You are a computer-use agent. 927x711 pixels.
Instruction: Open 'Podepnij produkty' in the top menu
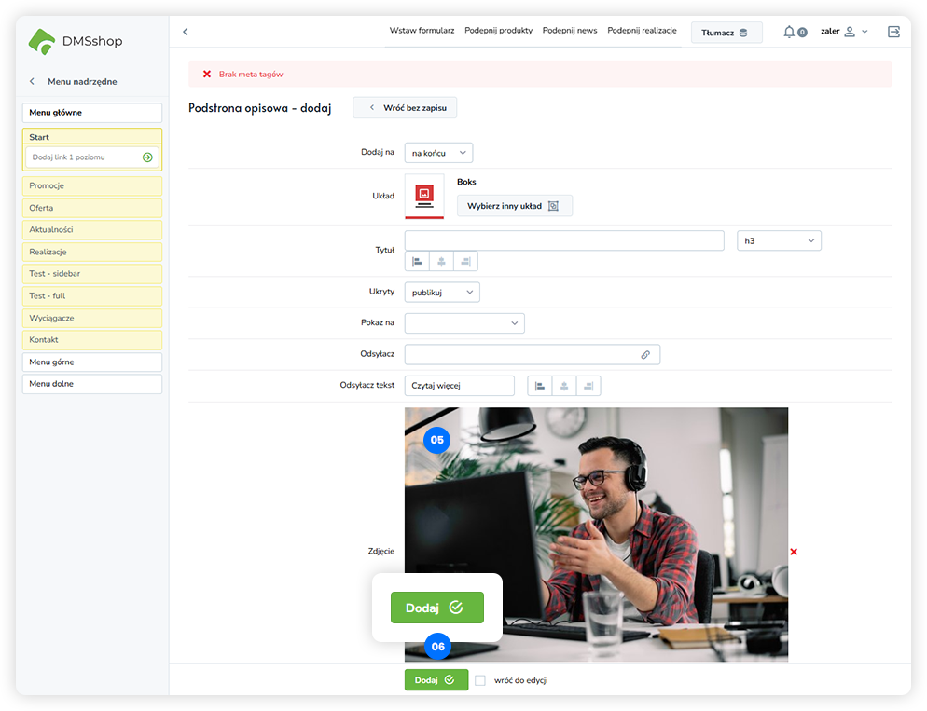tap(498, 31)
